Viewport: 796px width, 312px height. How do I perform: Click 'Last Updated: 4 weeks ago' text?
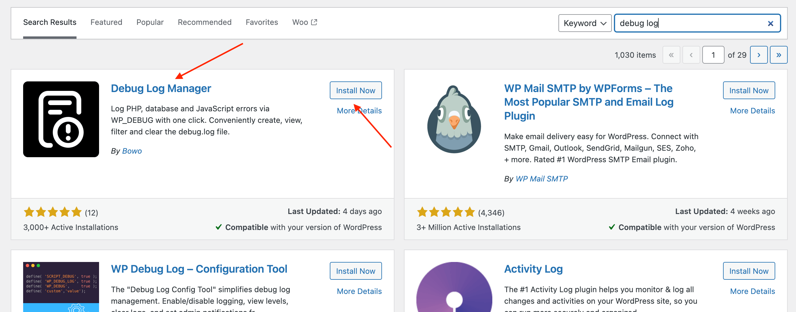[725, 211]
